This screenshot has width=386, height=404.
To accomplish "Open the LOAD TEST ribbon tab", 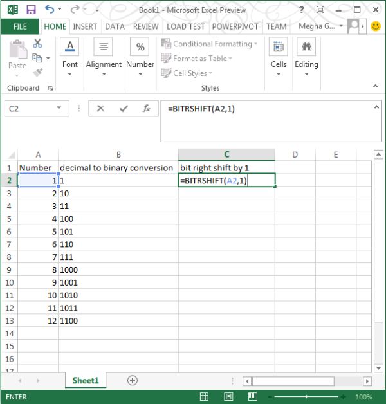I will click(x=186, y=26).
